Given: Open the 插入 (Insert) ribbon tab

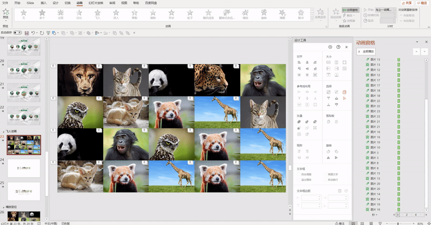Looking at the screenshot, I should tap(44, 3).
